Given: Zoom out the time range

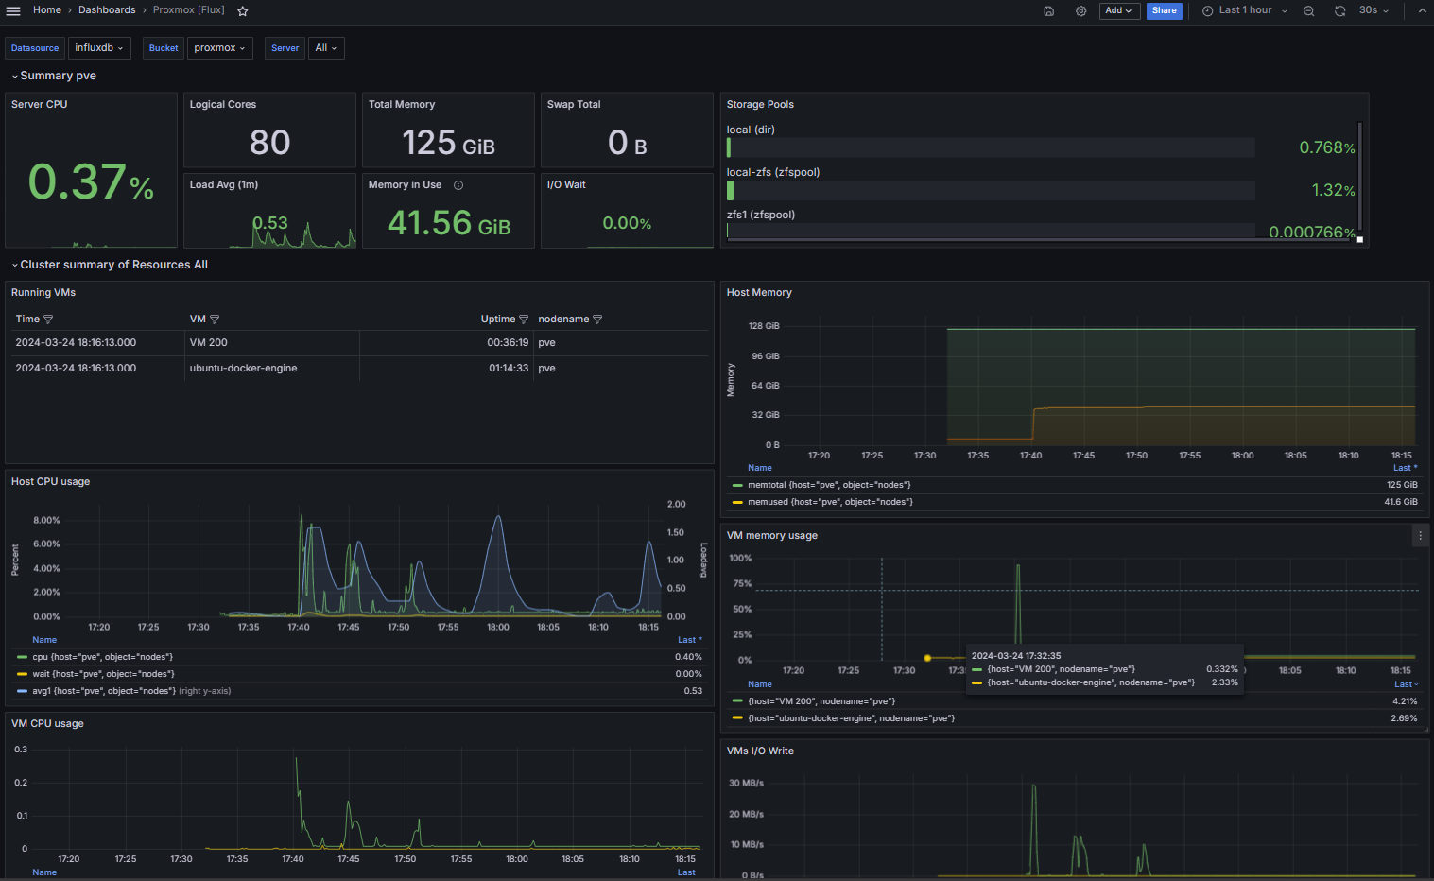Looking at the screenshot, I should coord(1309,11).
